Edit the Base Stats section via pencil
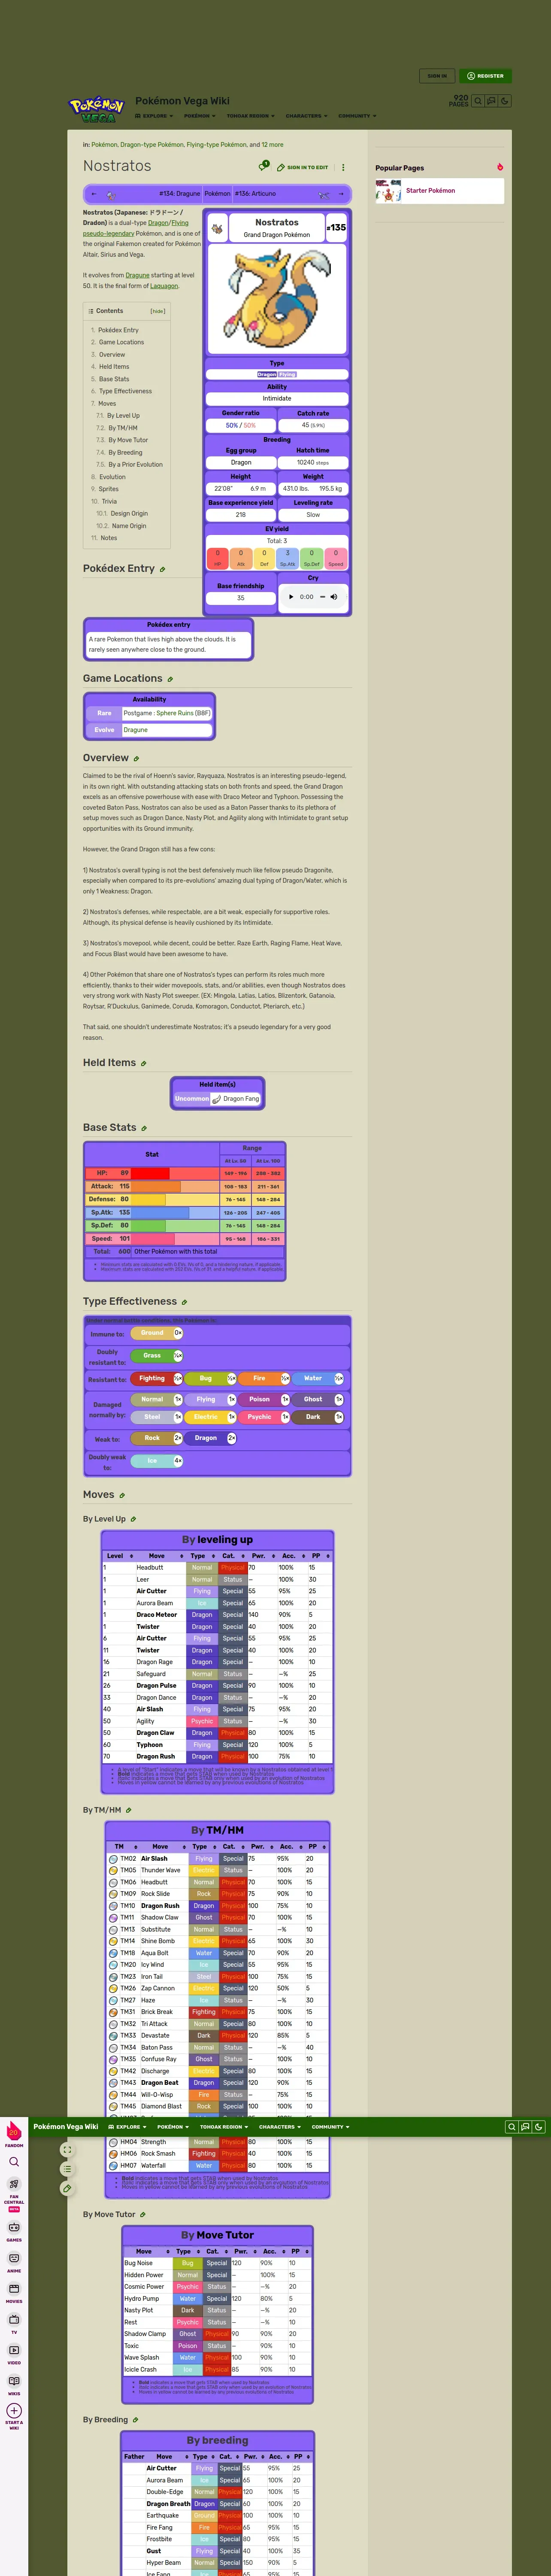The height and width of the screenshot is (2576, 551). click(144, 1128)
